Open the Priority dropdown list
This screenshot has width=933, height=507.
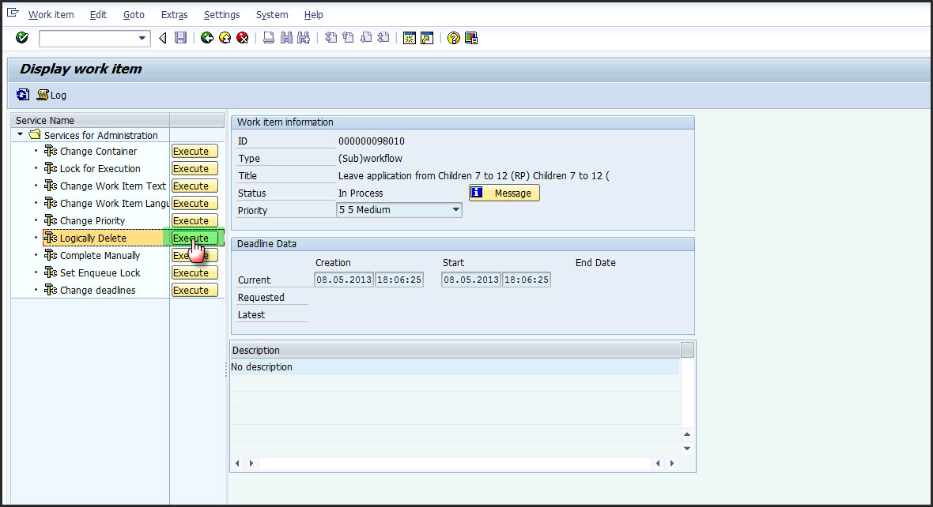coord(455,209)
